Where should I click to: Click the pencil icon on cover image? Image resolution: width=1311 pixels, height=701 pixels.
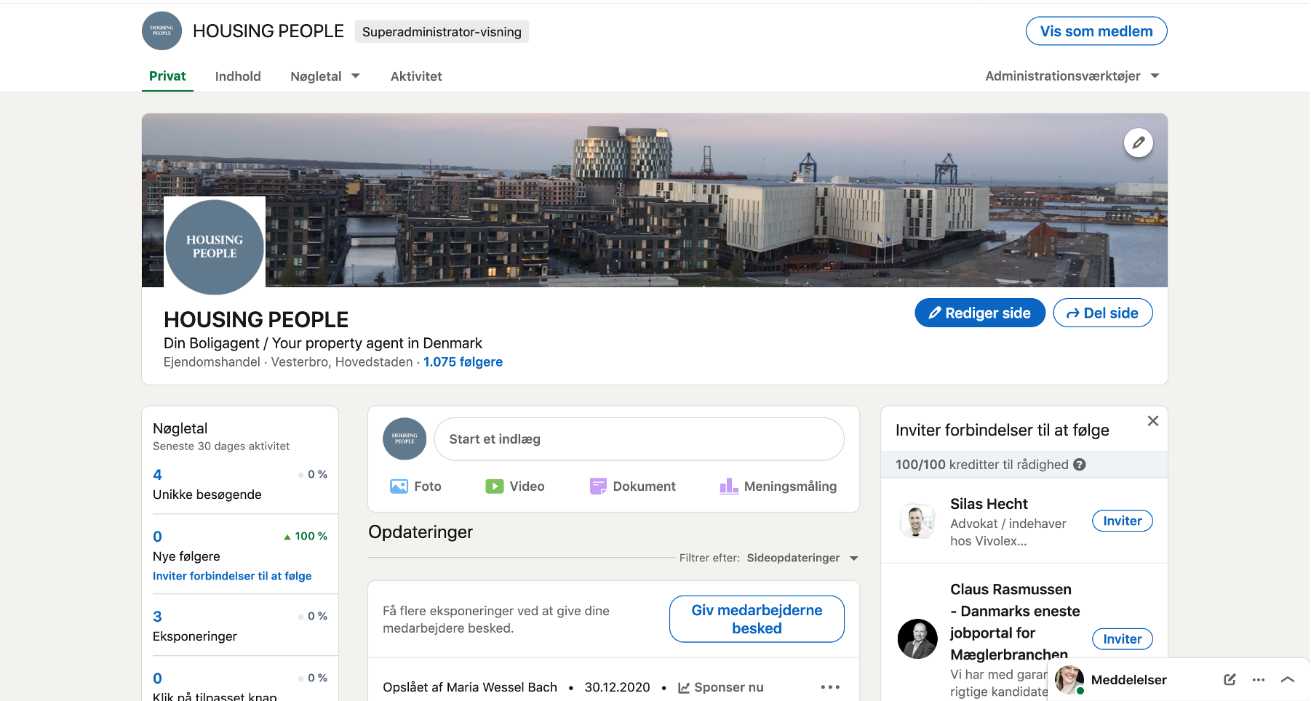[1138, 143]
